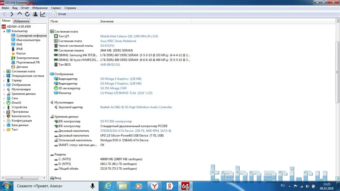The width and height of the screenshot is (340, 191).
Task: Open Realtek ALC662 audio controller link
Action: [x=136, y=107]
